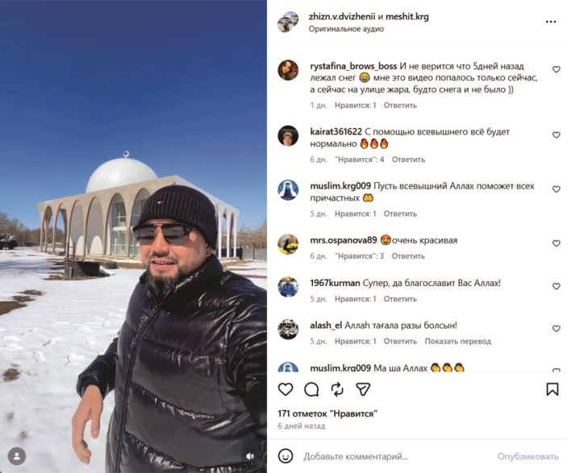
Task: Open tagged people icon on video
Action: pyautogui.click(x=17, y=456)
